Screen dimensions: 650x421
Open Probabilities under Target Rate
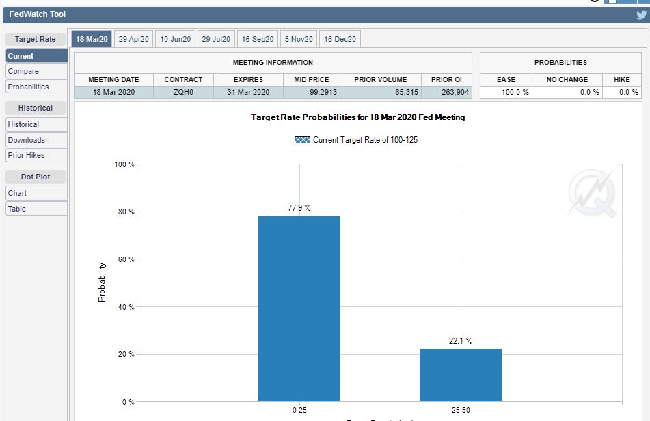click(x=36, y=87)
